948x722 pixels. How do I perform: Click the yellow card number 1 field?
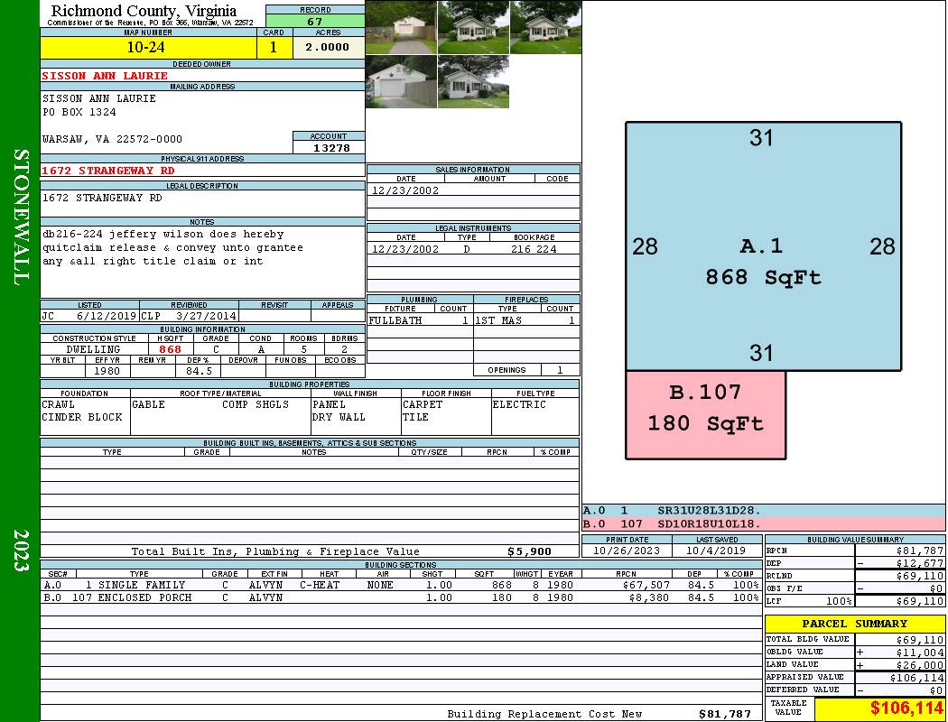(x=273, y=48)
